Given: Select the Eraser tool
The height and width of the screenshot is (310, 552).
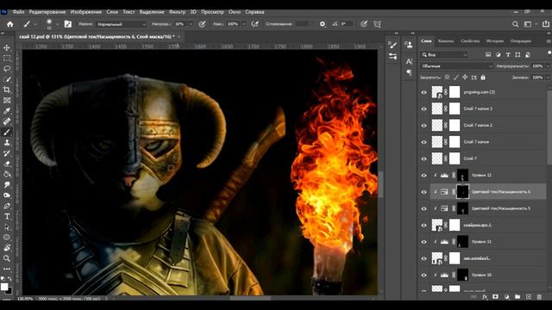Looking at the screenshot, I should pyautogui.click(x=7, y=164).
